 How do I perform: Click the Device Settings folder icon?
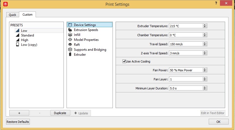pos(70,25)
